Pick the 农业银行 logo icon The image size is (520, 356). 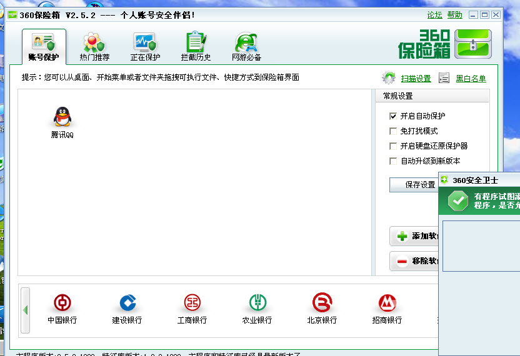(257, 302)
